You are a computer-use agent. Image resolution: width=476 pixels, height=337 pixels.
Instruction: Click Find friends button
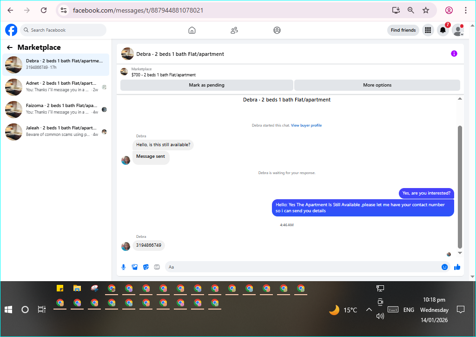click(x=403, y=30)
